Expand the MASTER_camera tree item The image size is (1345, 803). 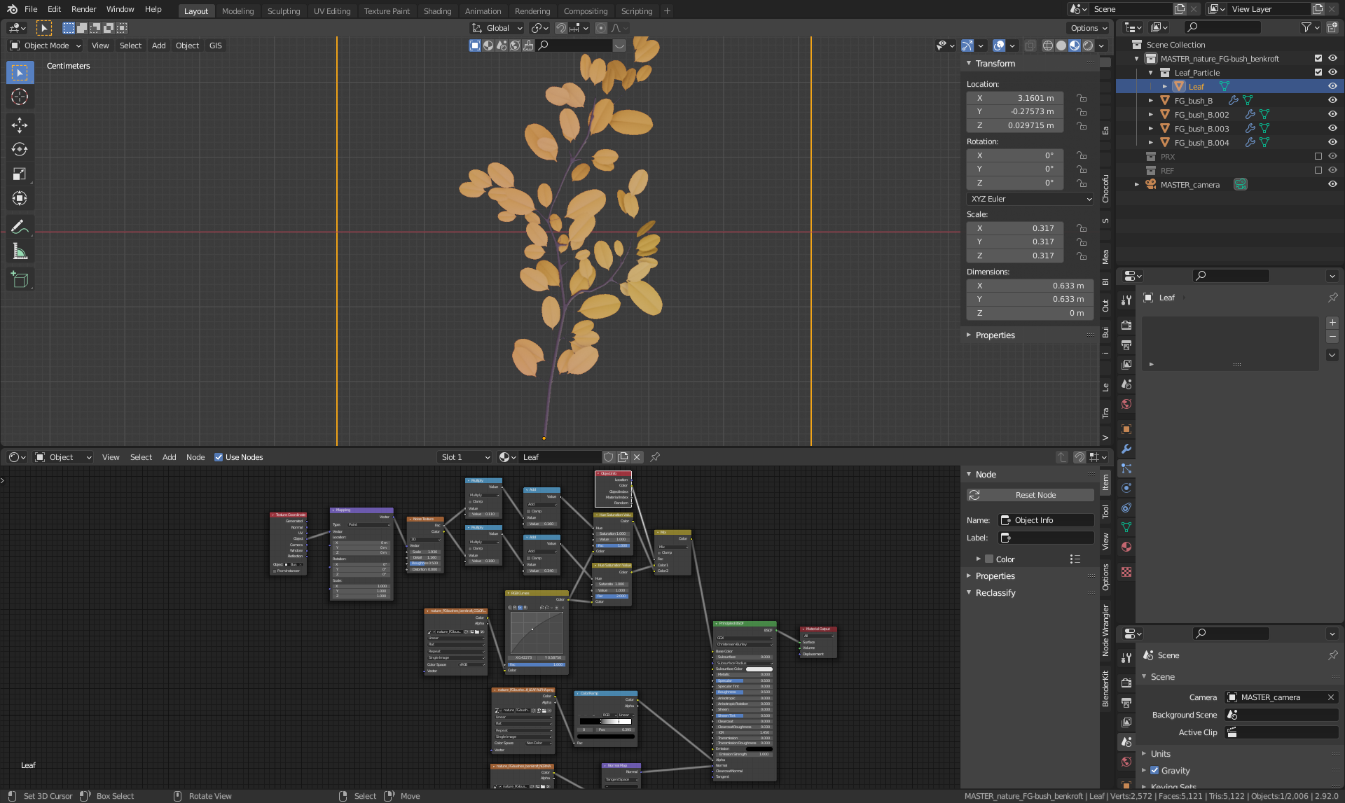1137,185
